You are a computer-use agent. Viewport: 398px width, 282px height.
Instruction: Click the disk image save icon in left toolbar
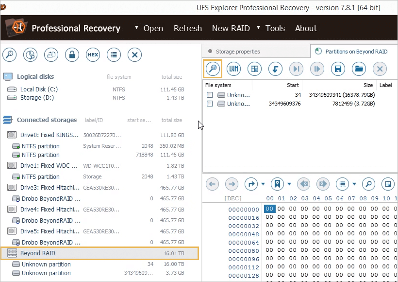(x=51, y=54)
